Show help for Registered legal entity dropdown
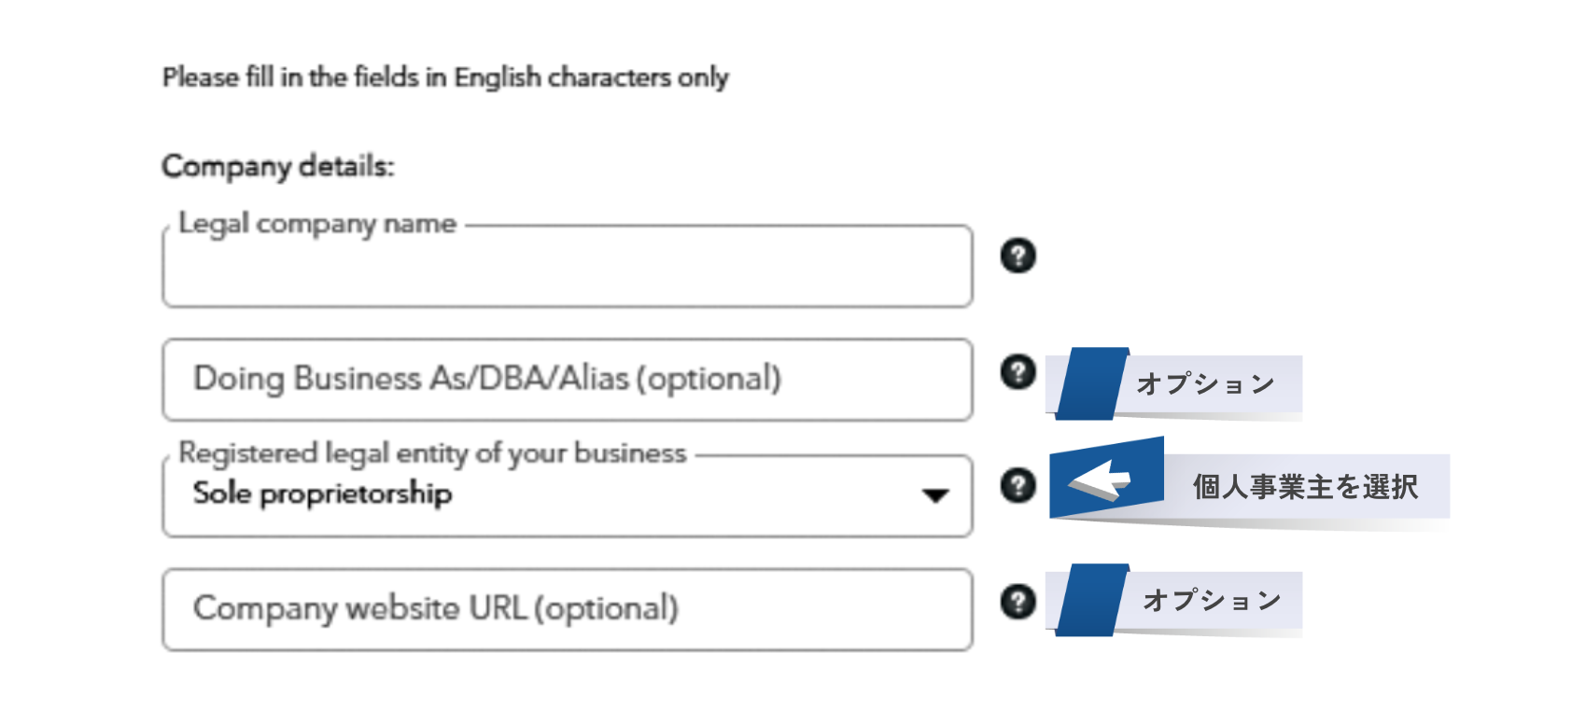 [1018, 485]
